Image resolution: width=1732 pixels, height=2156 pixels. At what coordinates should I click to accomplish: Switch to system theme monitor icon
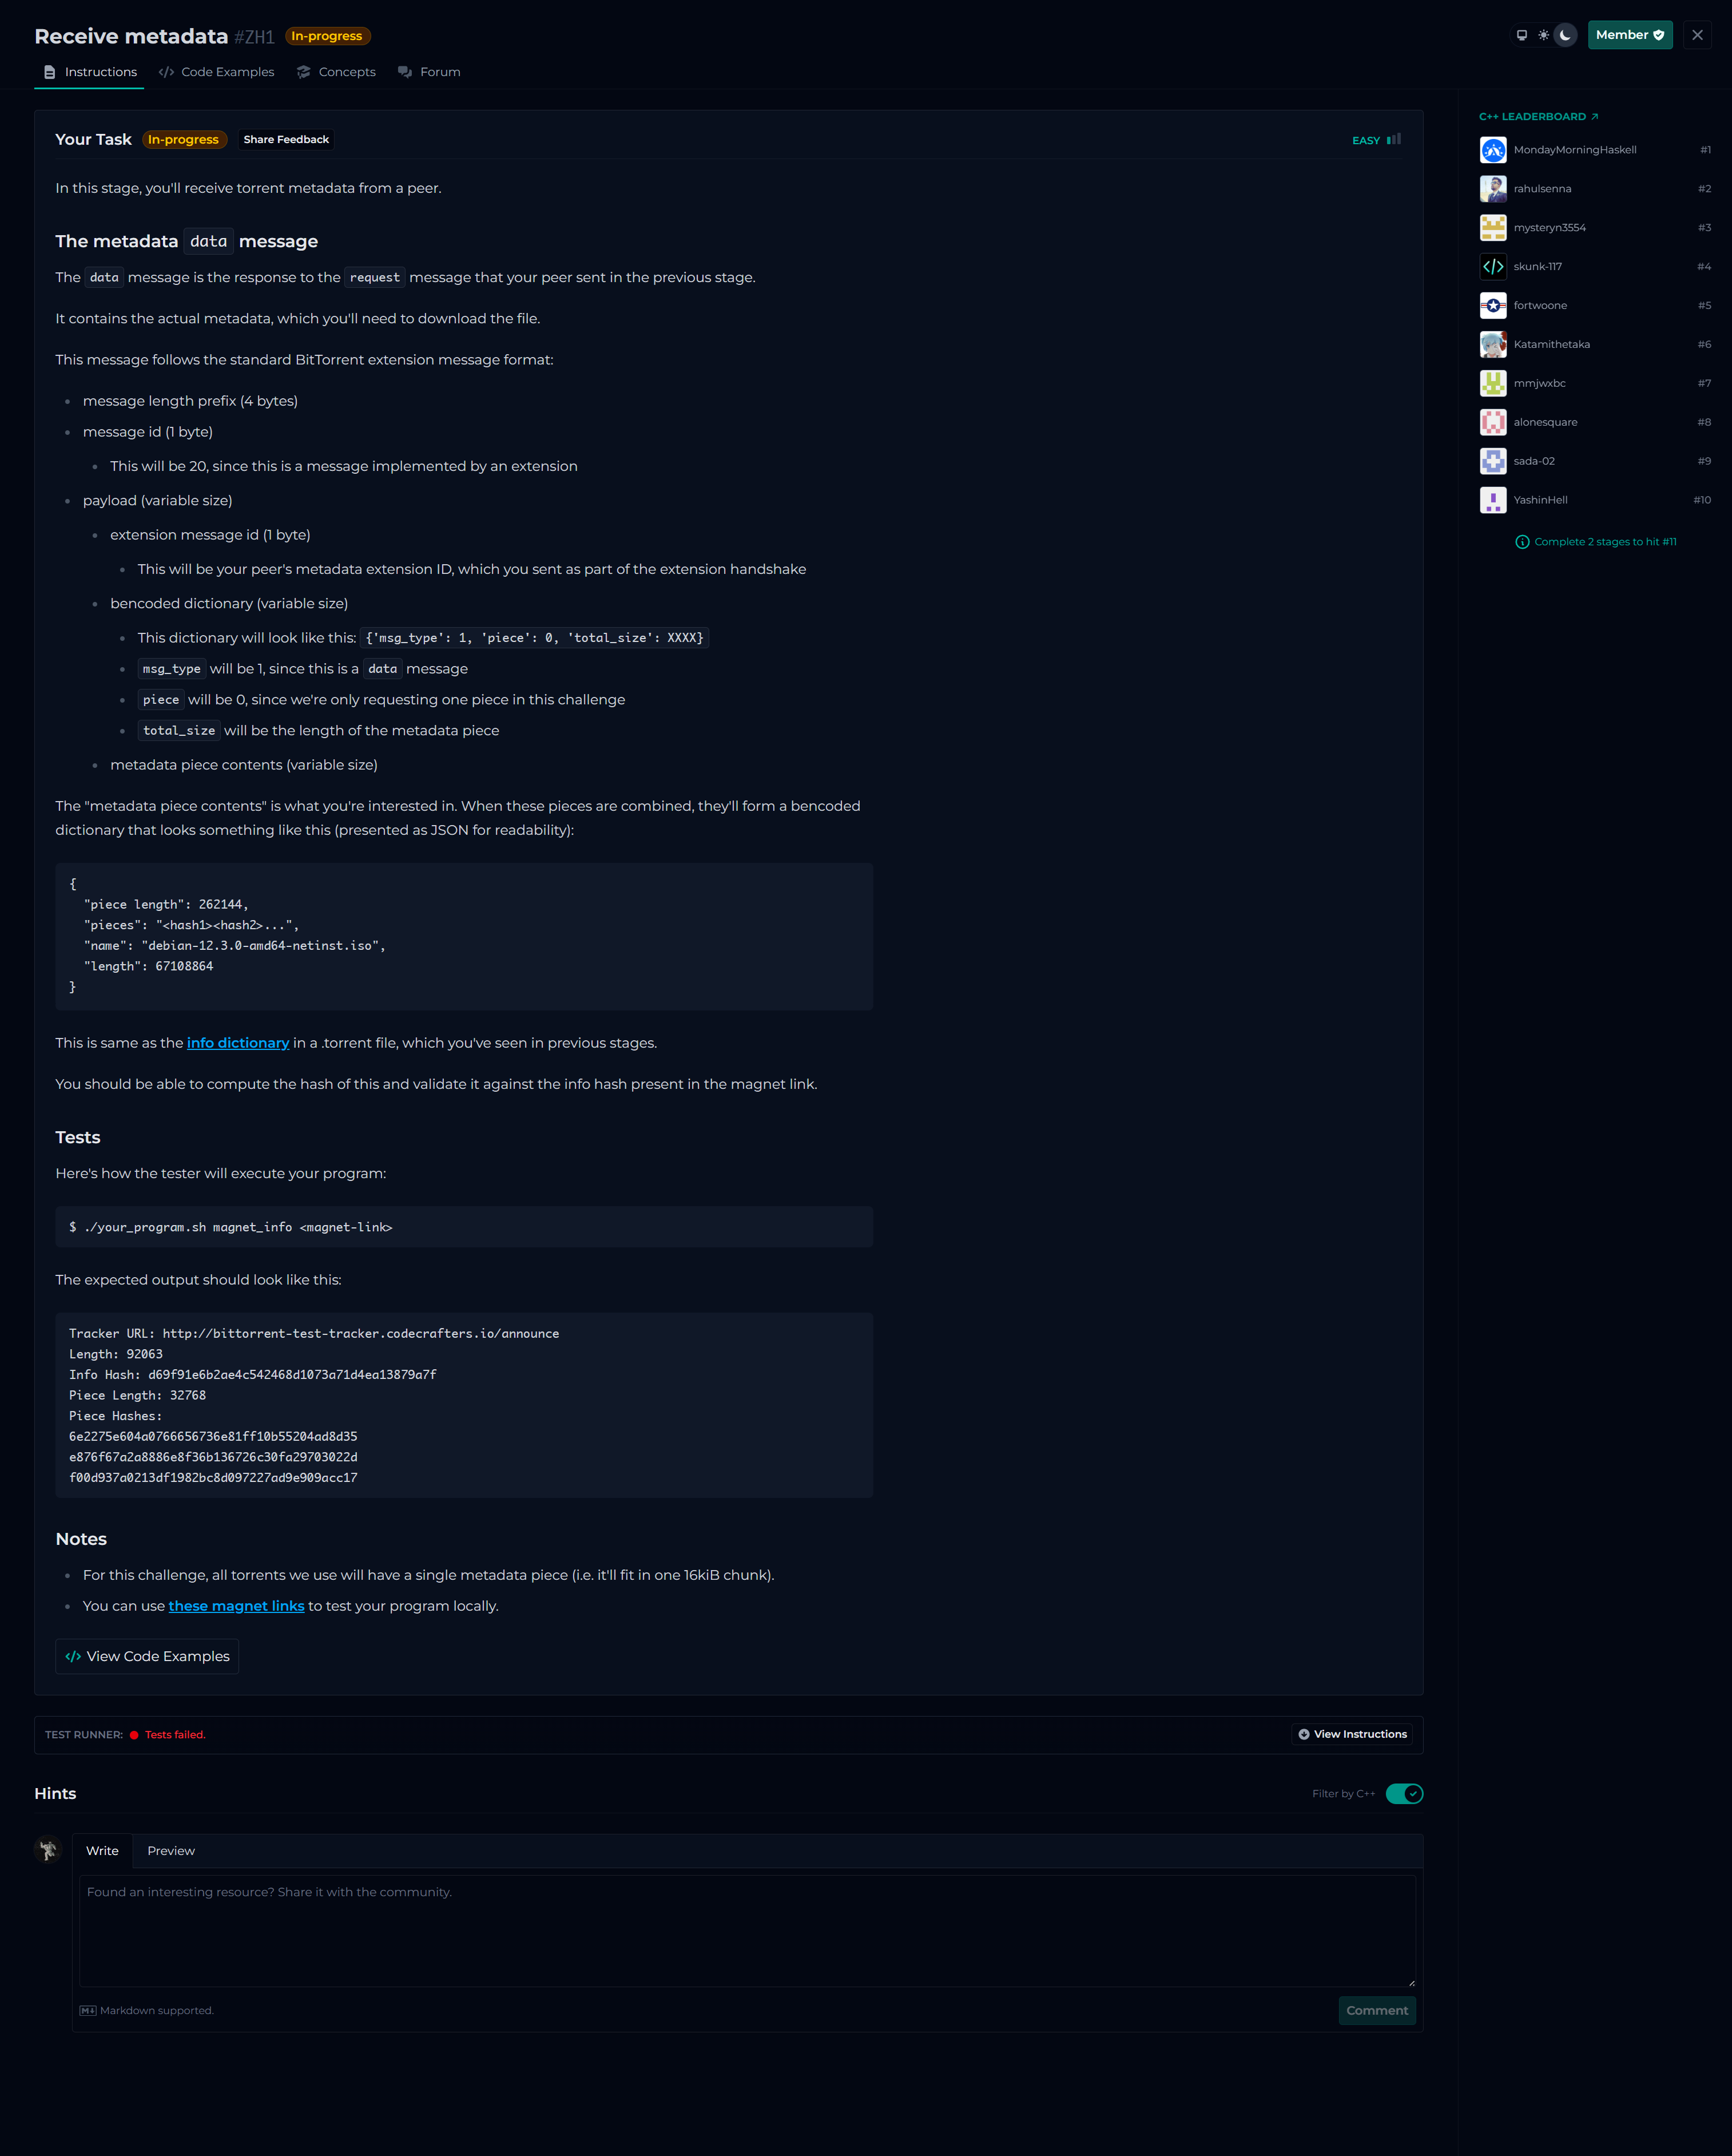coord(1521,35)
